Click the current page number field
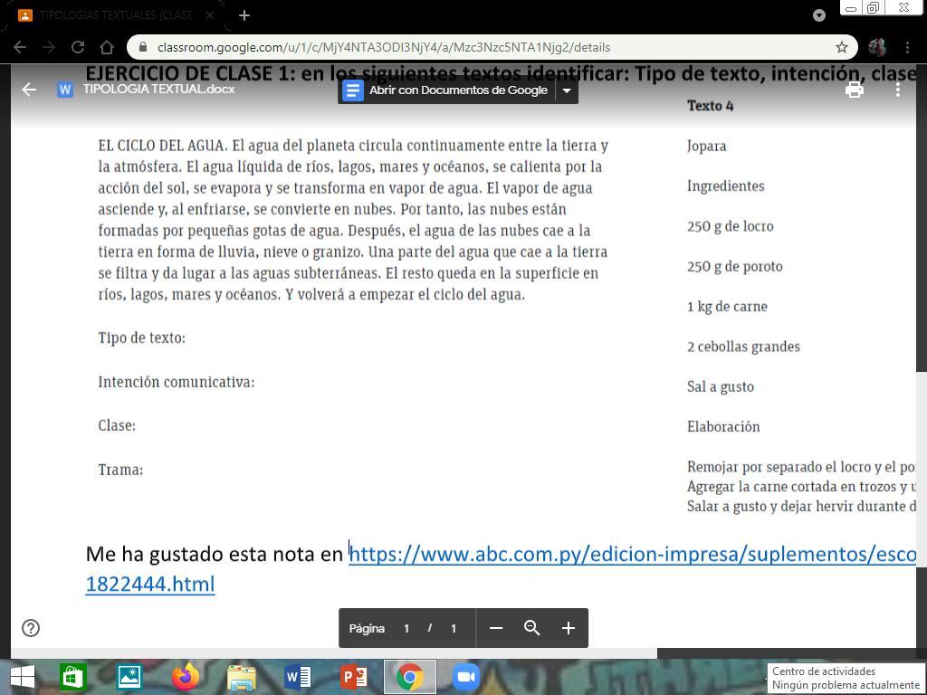Viewport: 927px width, 695px height. [x=406, y=628]
